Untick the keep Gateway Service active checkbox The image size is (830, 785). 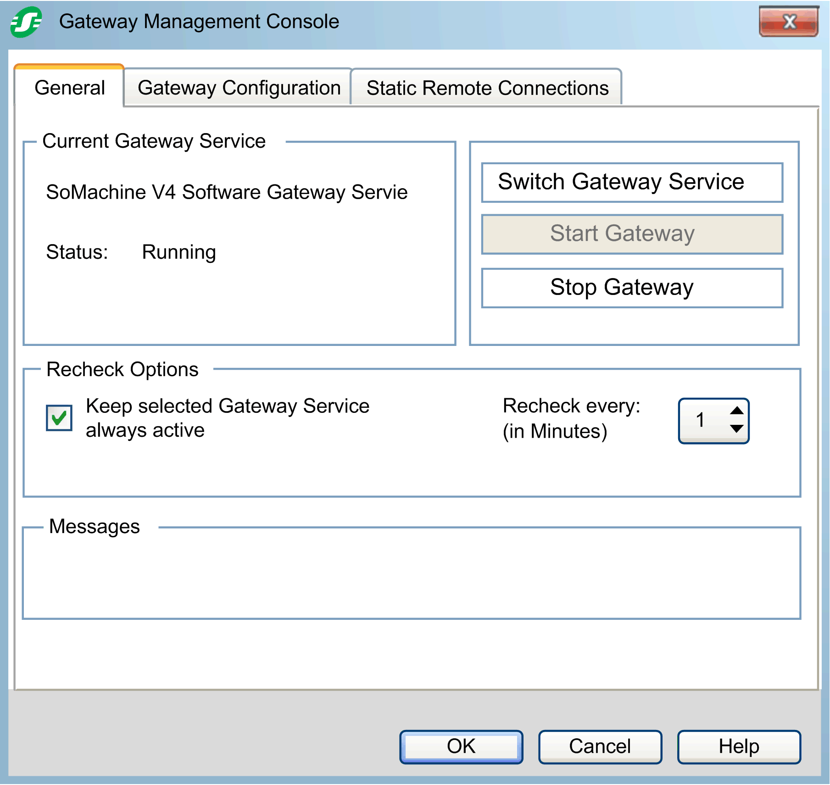(x=59, y=418)
